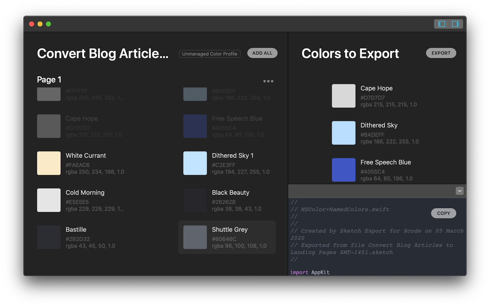The image size is (490, 307).
Task: Select the Bastille color swatch
Action: tap(49, 237)
